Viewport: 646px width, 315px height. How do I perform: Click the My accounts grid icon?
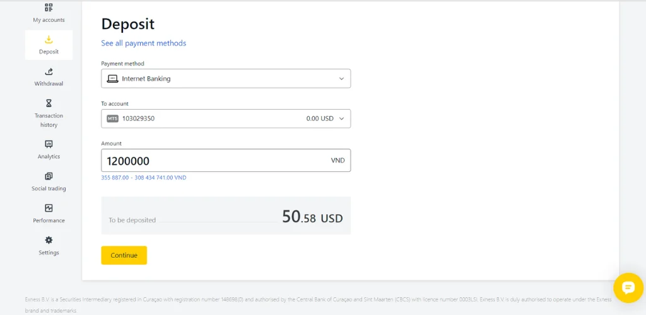49,8
